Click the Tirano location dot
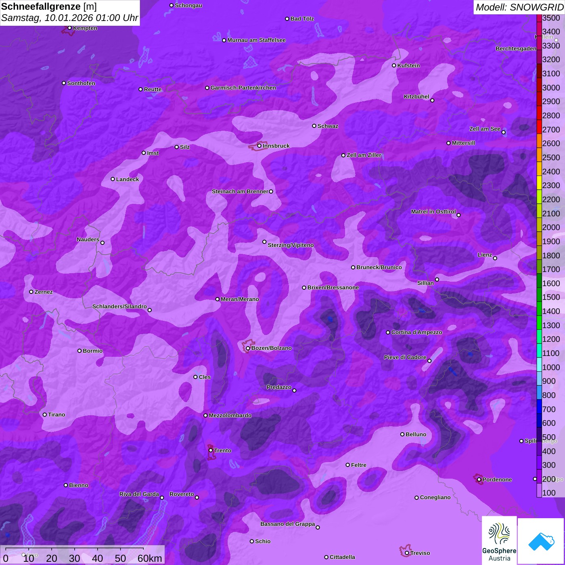The height and width of the screenshot is (565, 565). (x=45, y=414)
